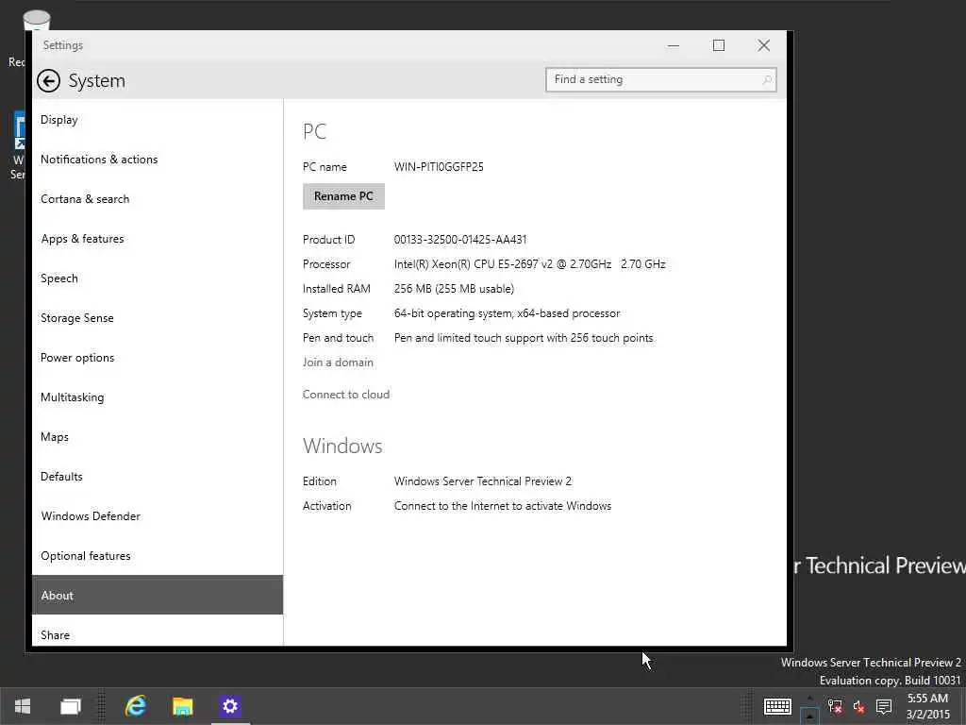Open Cortana & search settings

pyautogui.click(x=158, y=199)
